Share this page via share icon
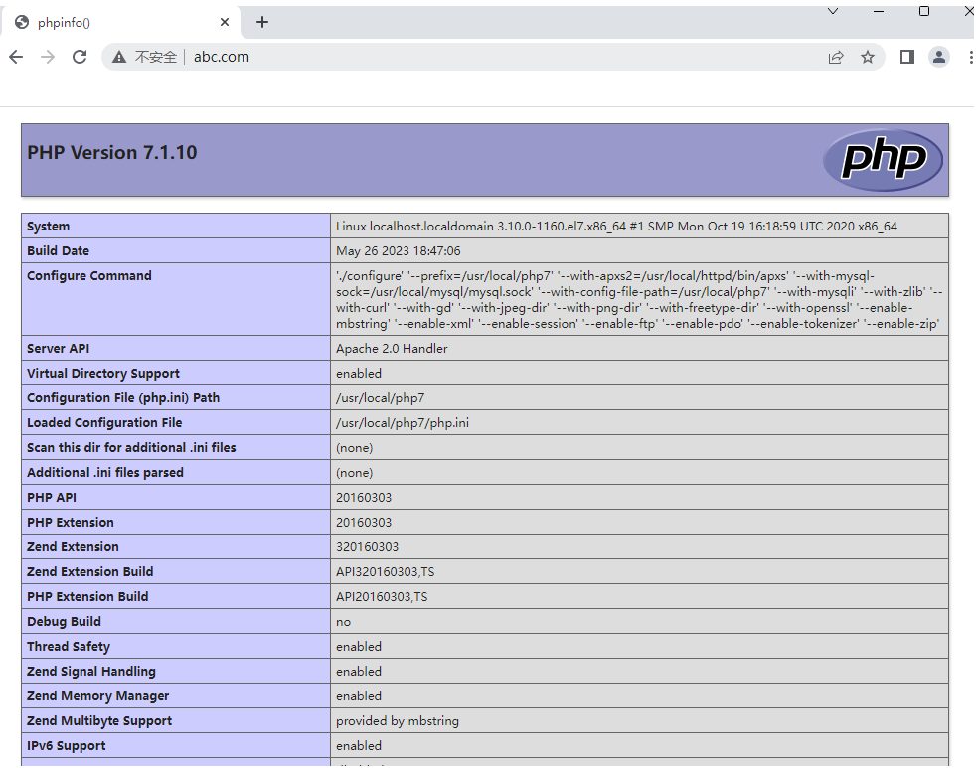 click(x=835, y=58)
